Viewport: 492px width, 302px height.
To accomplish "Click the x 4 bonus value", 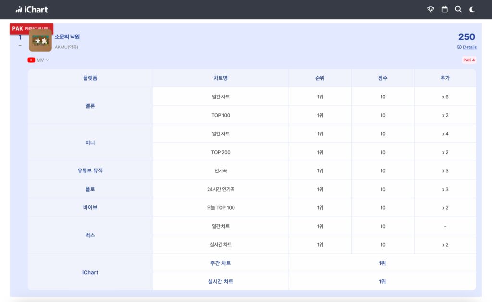I will pos(445,133).
